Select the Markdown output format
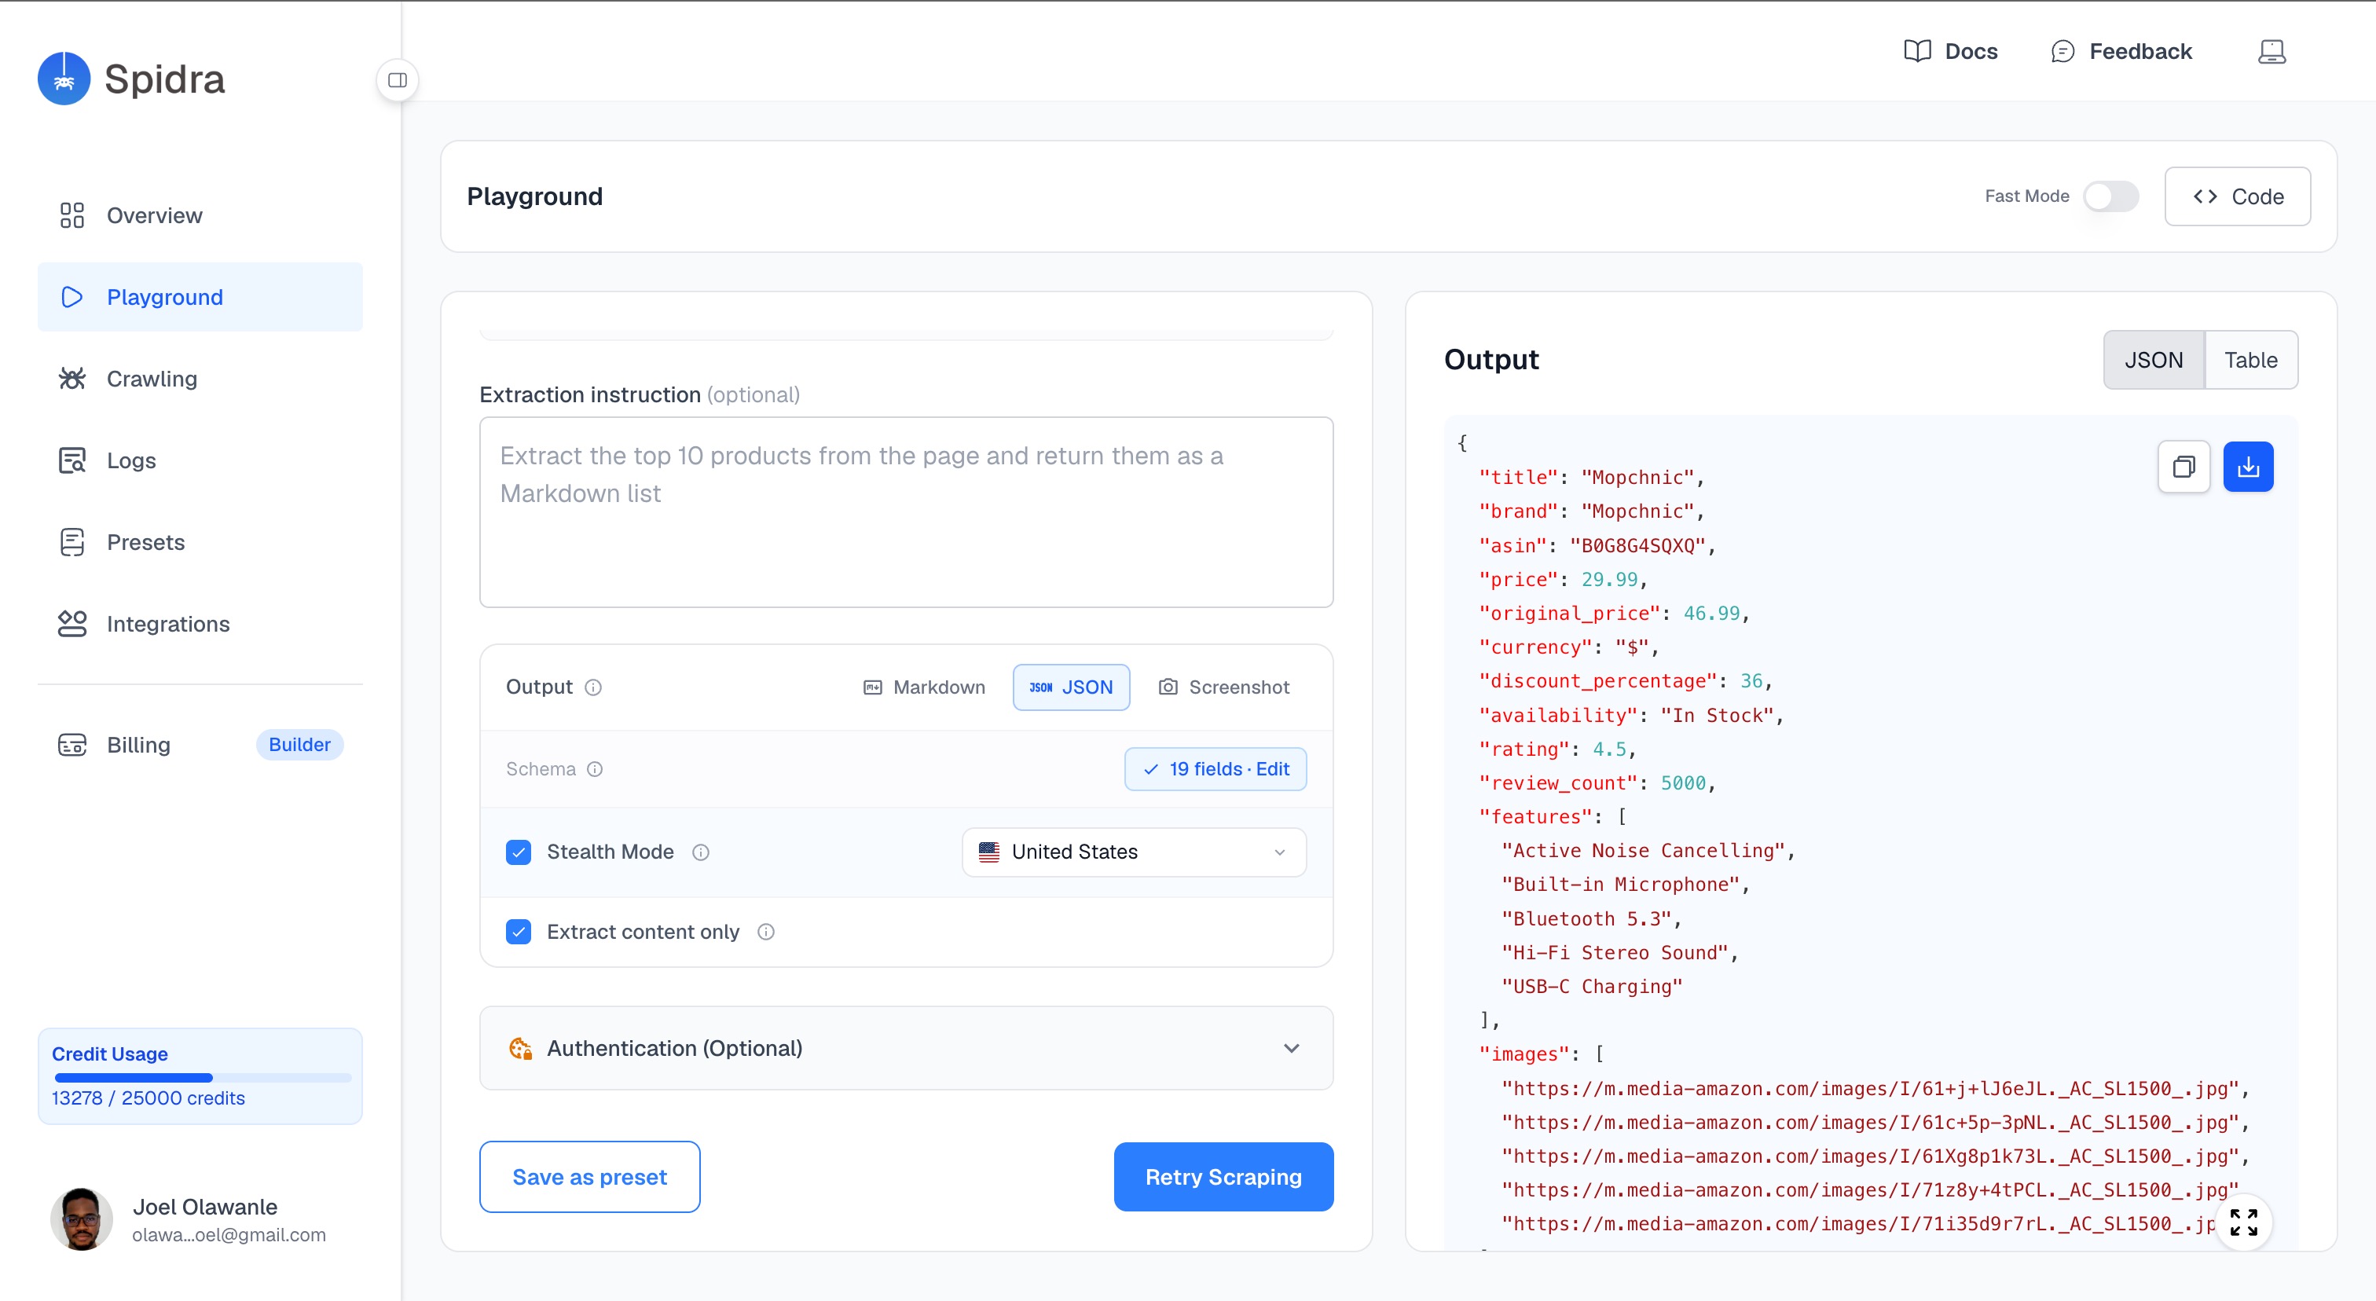This screenshot has height=1301, width=2376. [924, 687]
